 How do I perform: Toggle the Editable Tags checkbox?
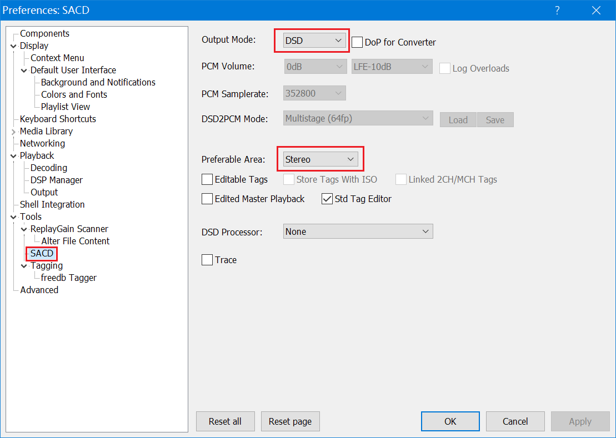(x=207, y=179)
